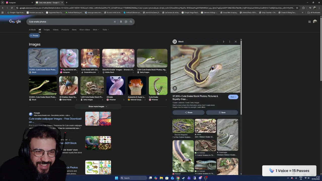The image size is (322, 181).
Task: Open the Google apps grid icon
Action: [309, 22]
